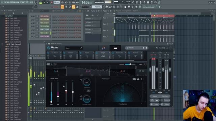Image resolution: width=216 pixels, height=121 pixels.
Task: Start playback with the transport Play button
Action: click(x=44, y=2)
